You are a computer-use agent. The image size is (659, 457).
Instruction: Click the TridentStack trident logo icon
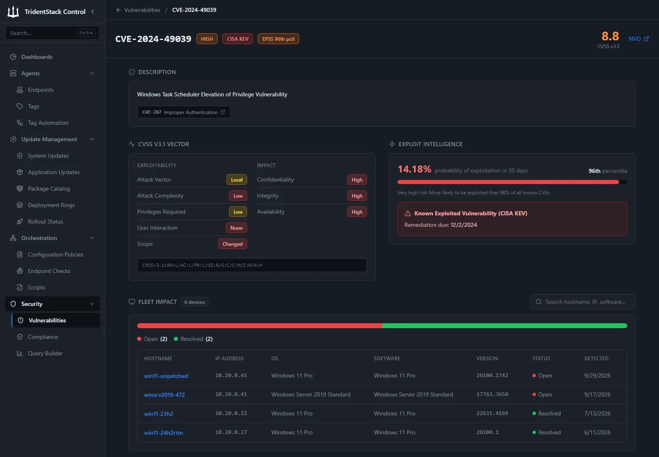pyautogui.click(x=13, y=12)
